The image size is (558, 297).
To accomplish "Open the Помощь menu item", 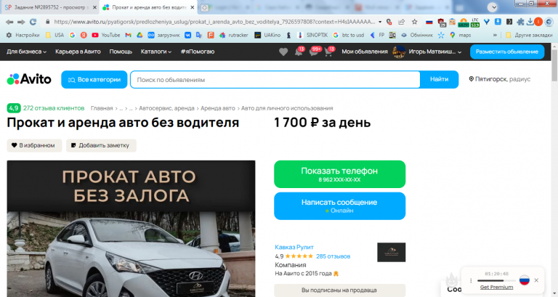I will point(121,52).
